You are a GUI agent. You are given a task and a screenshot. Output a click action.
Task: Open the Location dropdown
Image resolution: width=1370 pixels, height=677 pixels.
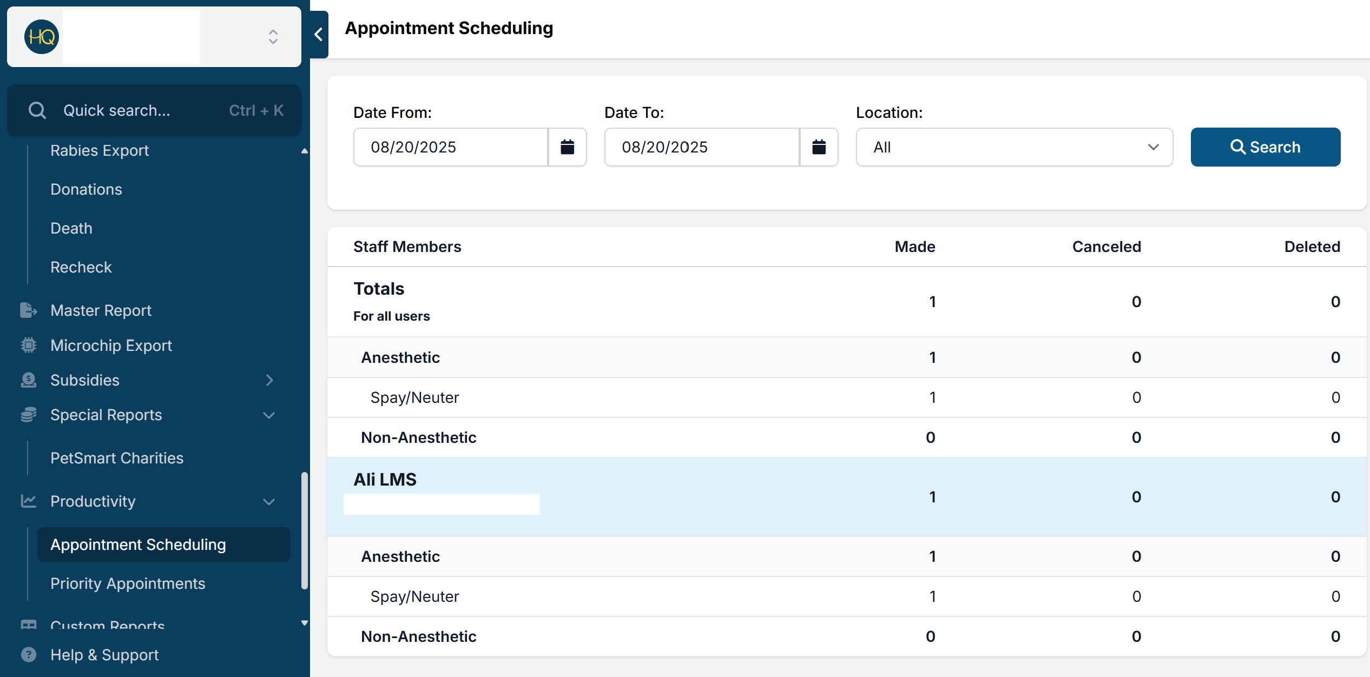click(x=1014, y=147)
